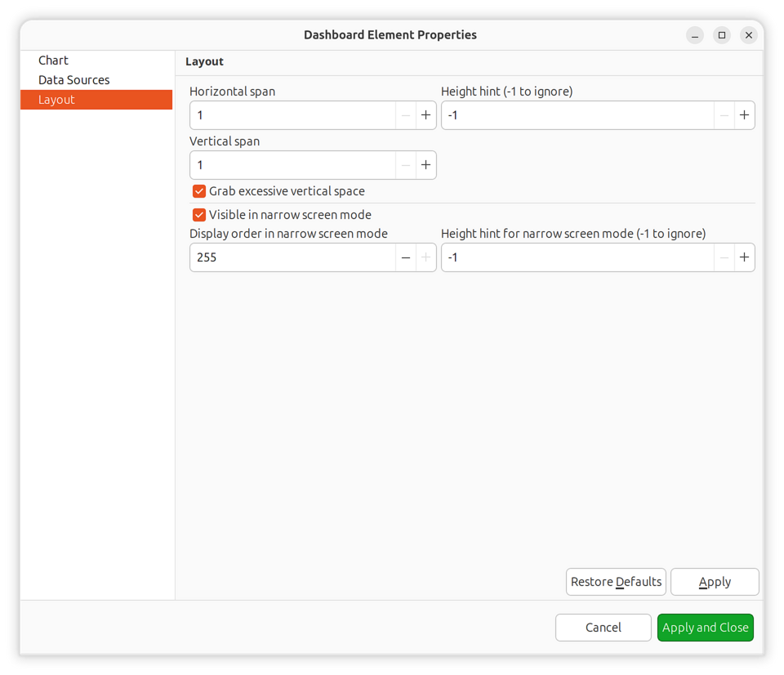Viewport: 784px width, 675px height.
Task: Disable Visible in narrow screen mode
Action: pos(199,215)
